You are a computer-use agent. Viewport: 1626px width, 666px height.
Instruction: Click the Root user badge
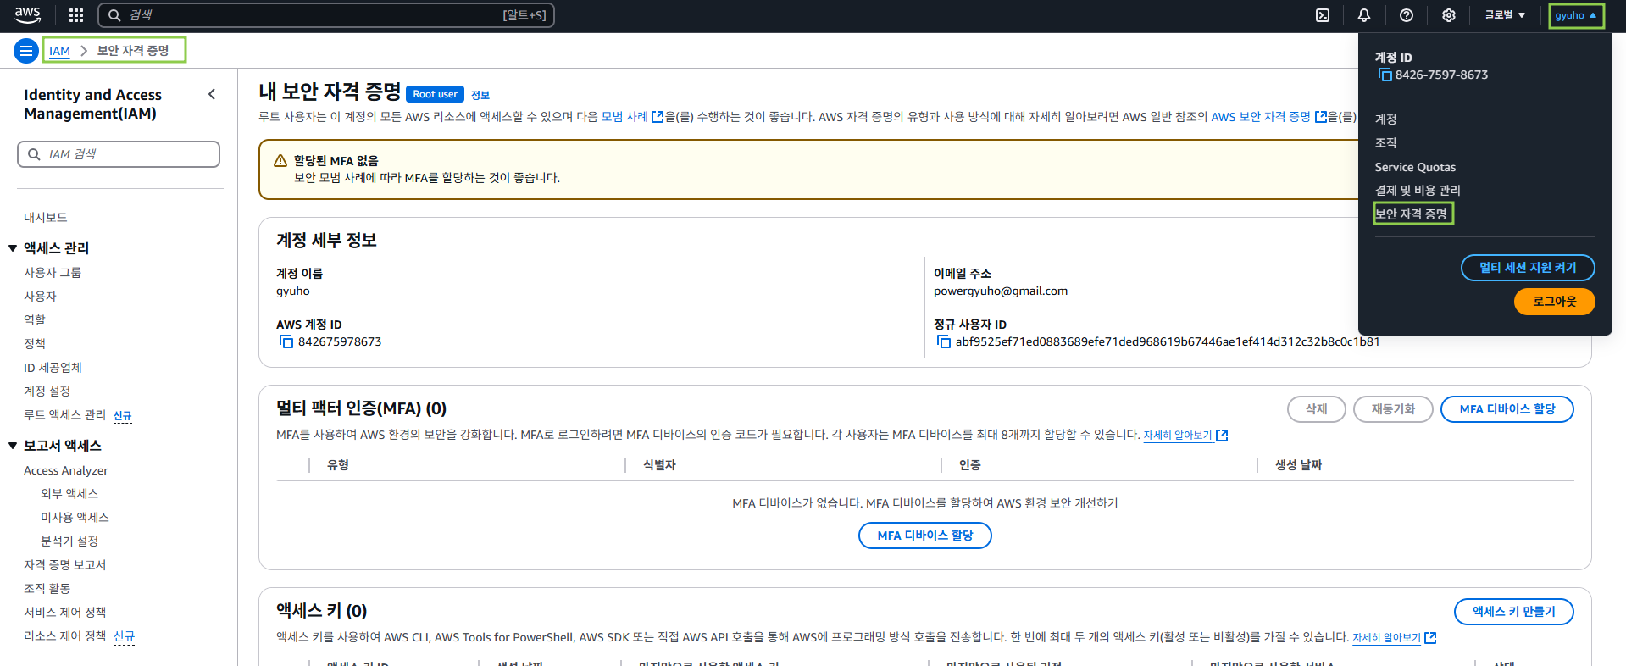(x=435, y=94)
